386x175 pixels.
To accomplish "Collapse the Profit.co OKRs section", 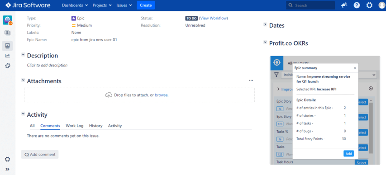I will pyautogui.click(x=265, y=43).
